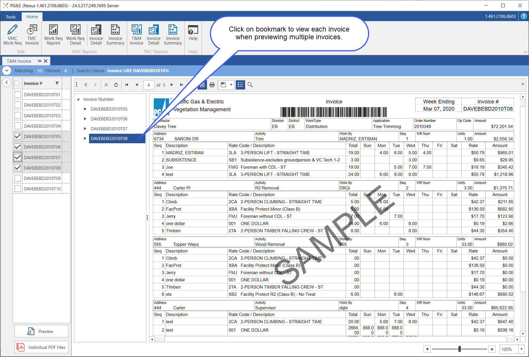
Task: Click the zoom slider handle
Action: pyautogui.click(x=459, y=349)
